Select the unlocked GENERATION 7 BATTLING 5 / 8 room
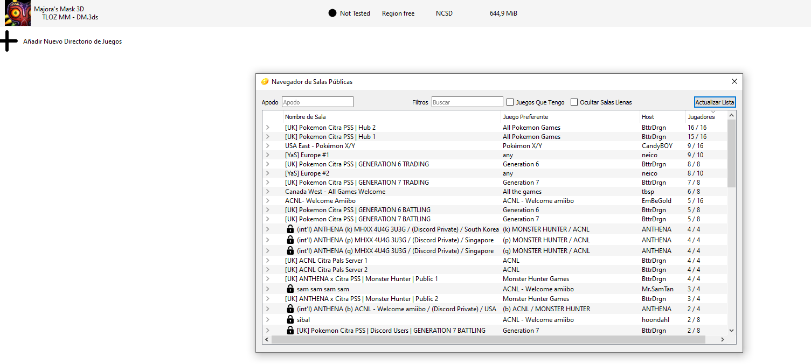The image size is (811, 364). coord(357,219)
